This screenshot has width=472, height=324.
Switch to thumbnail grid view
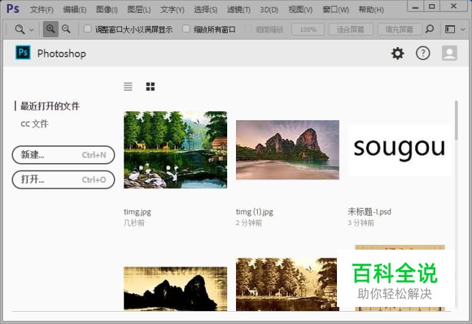151,87
